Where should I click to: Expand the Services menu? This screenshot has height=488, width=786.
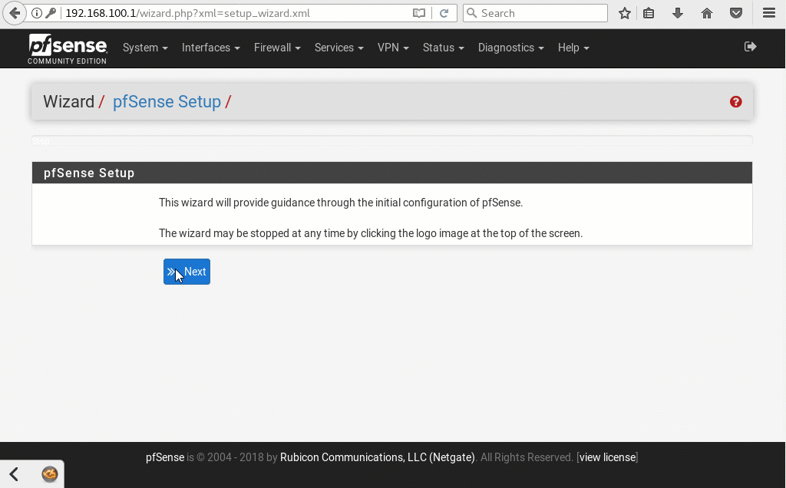(339, 48)
